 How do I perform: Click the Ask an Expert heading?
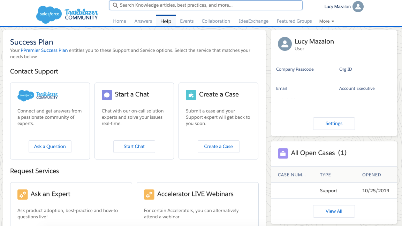click(x=50, y=194)
